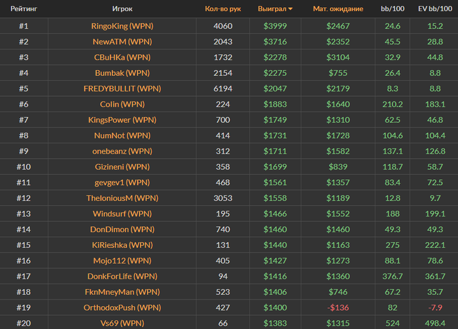Select hands count 6194
The width and height of the screenshot is (458, 329).
point(223,88)
